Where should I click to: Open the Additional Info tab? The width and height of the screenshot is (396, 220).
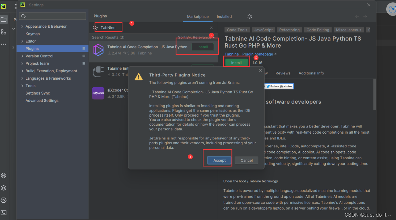(311, 73)
